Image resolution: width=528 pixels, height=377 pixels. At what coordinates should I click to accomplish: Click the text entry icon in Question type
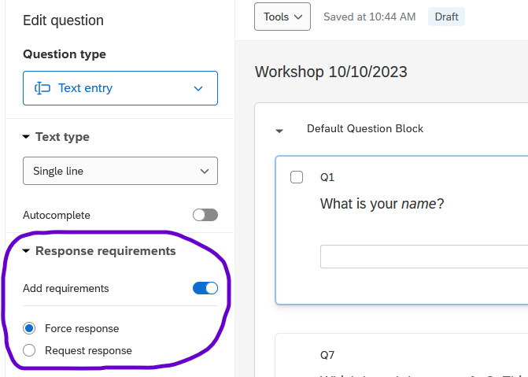(42, 88)
